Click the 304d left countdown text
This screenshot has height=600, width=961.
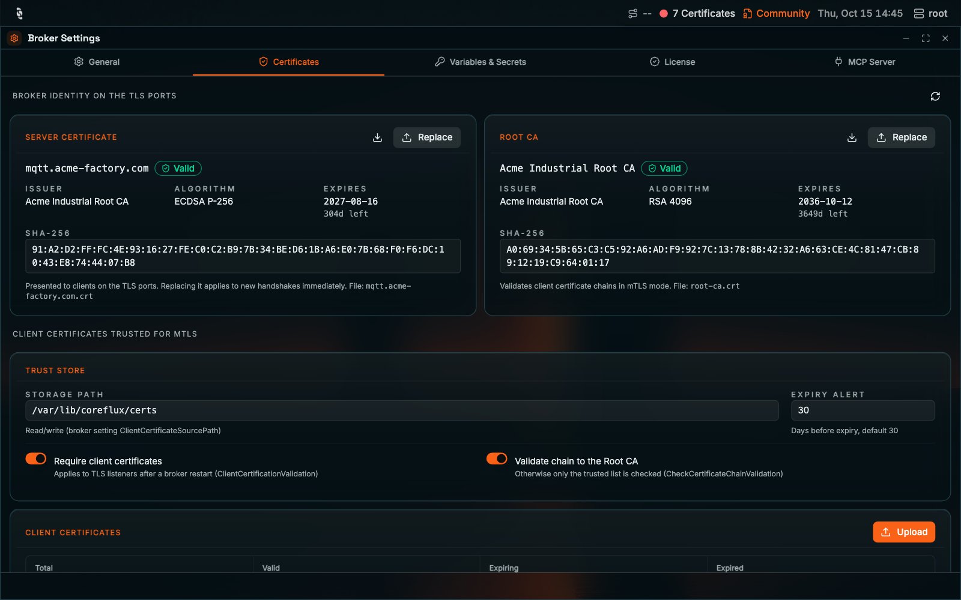[346, 214]
